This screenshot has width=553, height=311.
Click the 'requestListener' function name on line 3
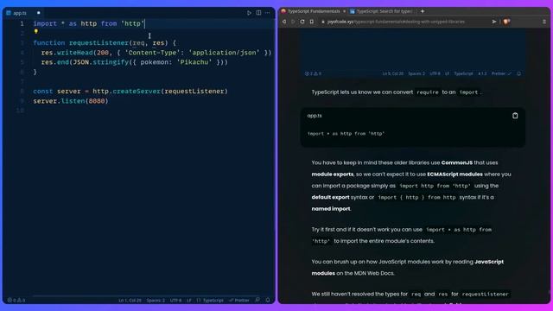99,43
